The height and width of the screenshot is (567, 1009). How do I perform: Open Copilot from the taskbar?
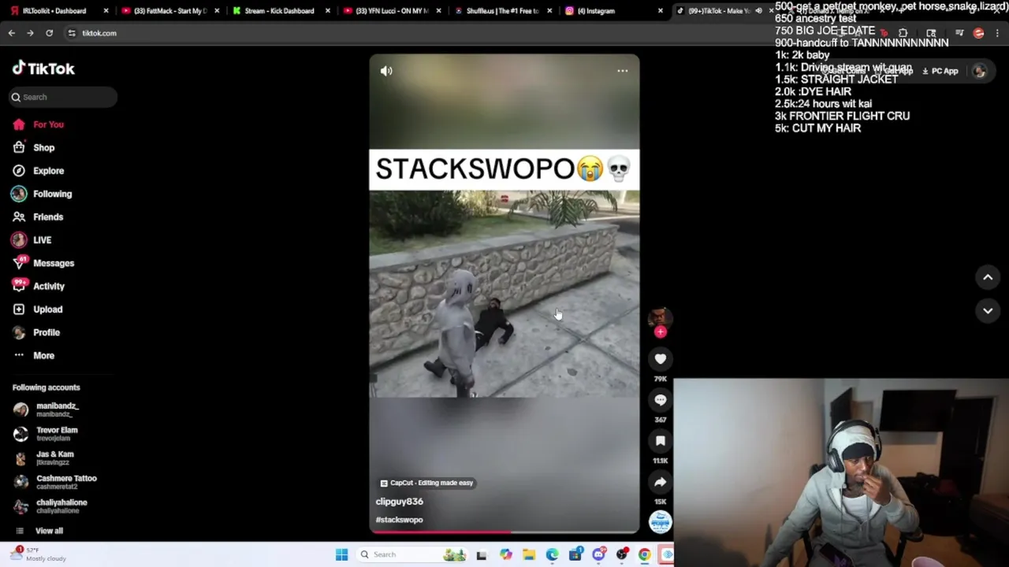[x=505, y=555]
